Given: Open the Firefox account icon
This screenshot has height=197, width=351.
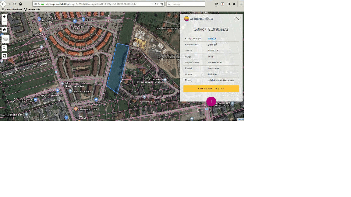Looking at the screenshot, I should (234, 4).
